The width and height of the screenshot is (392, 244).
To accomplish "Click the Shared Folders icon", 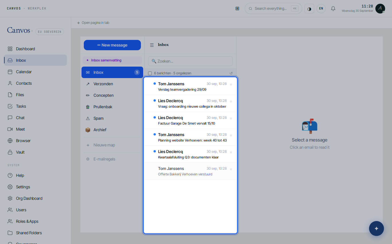I will pyautogui.click(x=10, y=233).
